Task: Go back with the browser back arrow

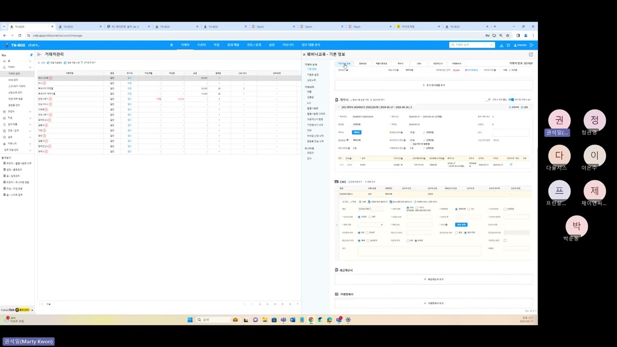Action: pos(5,35)
